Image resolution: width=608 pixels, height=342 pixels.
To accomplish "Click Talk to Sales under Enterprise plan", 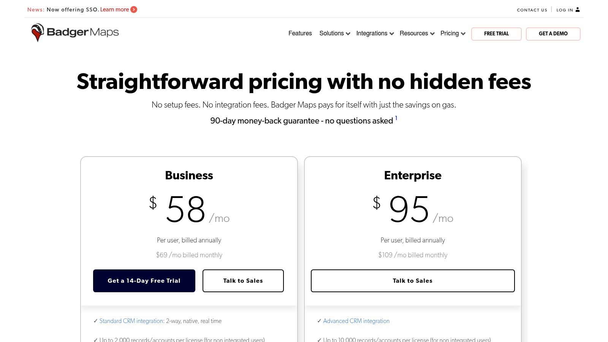I will pos(412,281).
